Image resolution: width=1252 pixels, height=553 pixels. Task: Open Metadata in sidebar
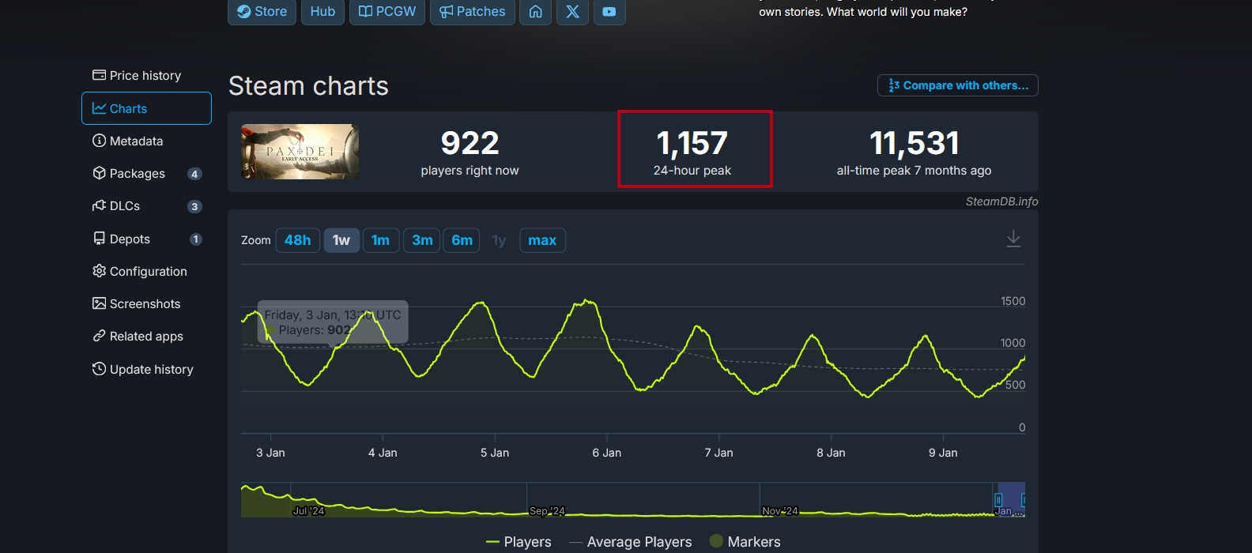tap(146, 141)
